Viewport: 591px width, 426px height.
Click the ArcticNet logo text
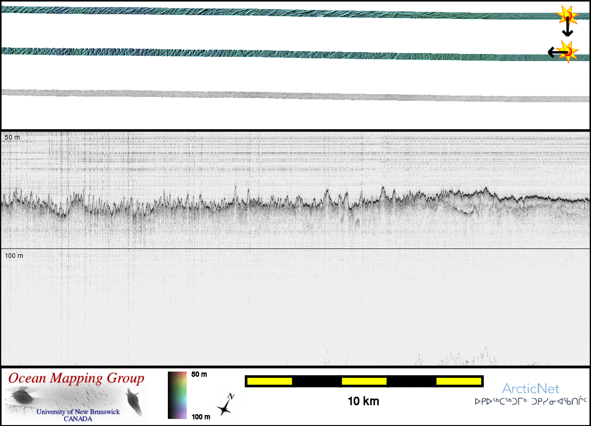coord(530,389)
